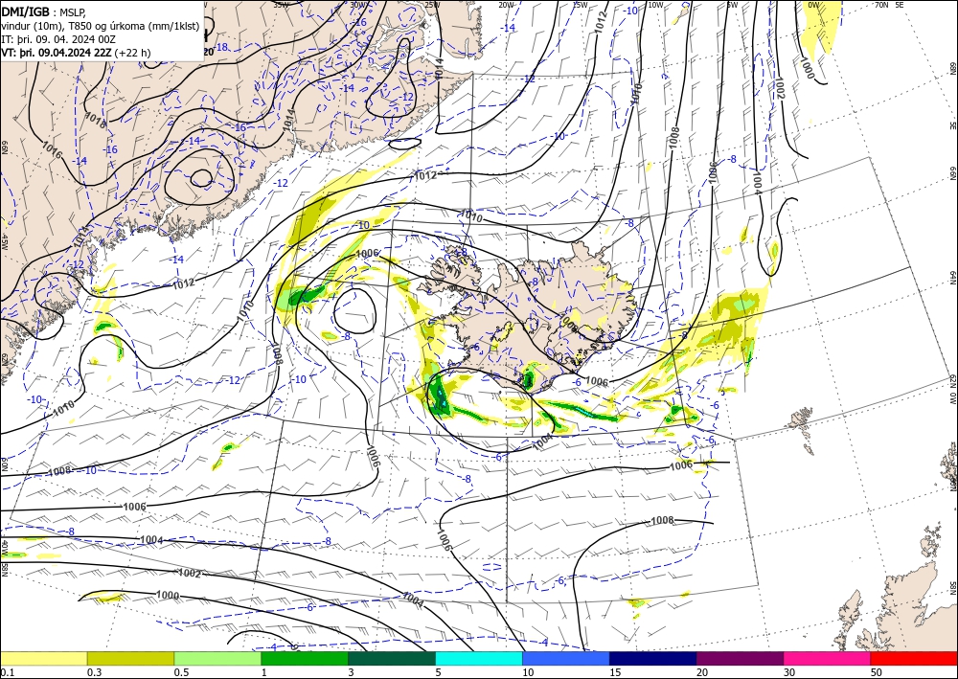This screenshot has height=679, width=958.
Task: Click the legend scale value '0.1'
Action: (x=7, y=672)
